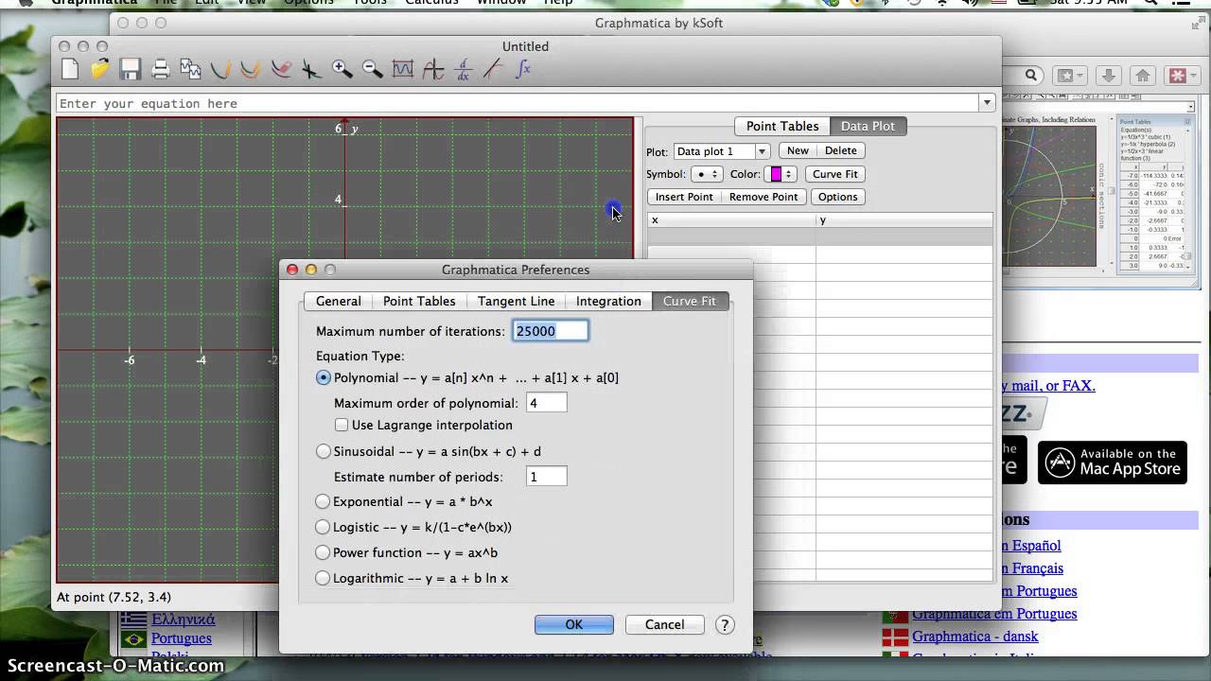
Task: Select the Exponential equation type radio button
Action: [x=323, y=501]
